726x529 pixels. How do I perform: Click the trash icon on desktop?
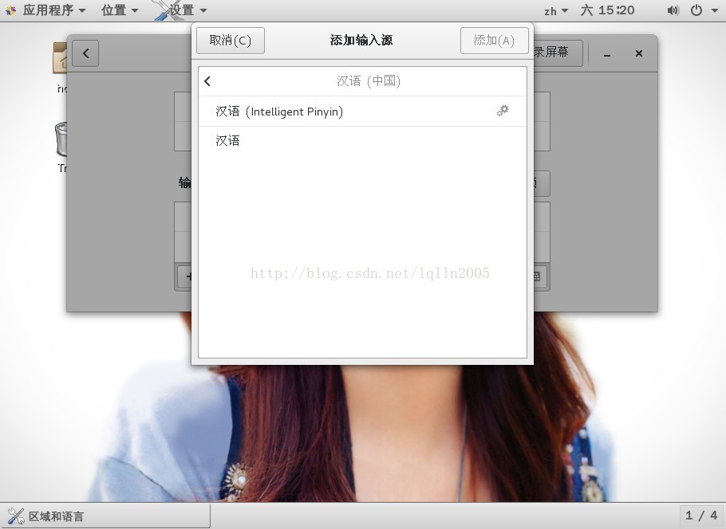(x=61, y=139)
